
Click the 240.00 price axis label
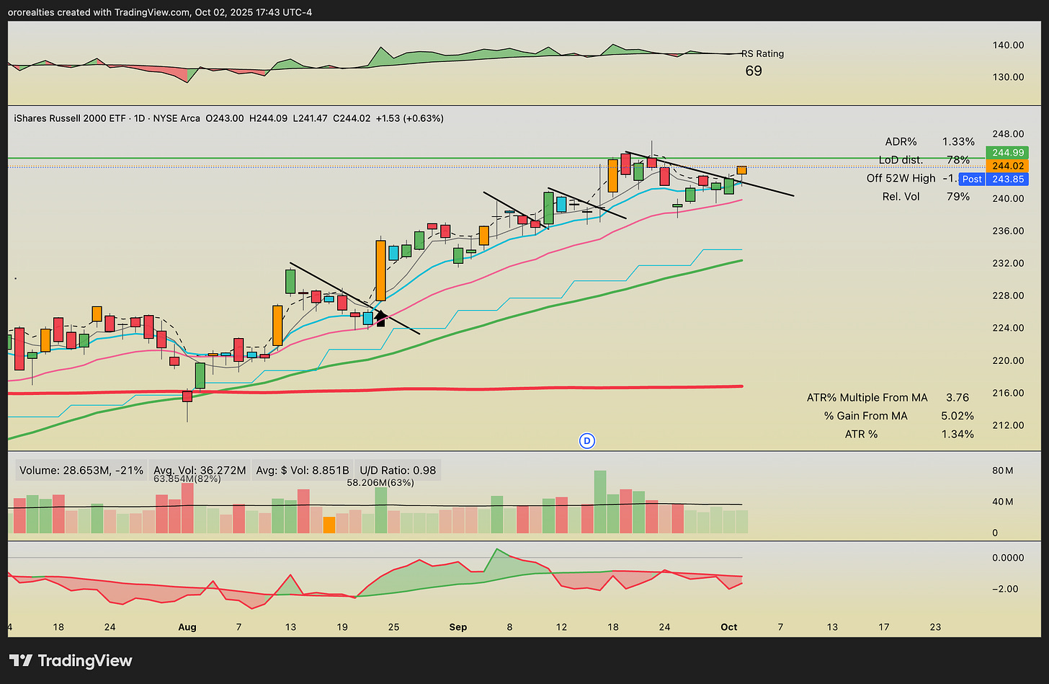pos(1008,199)
